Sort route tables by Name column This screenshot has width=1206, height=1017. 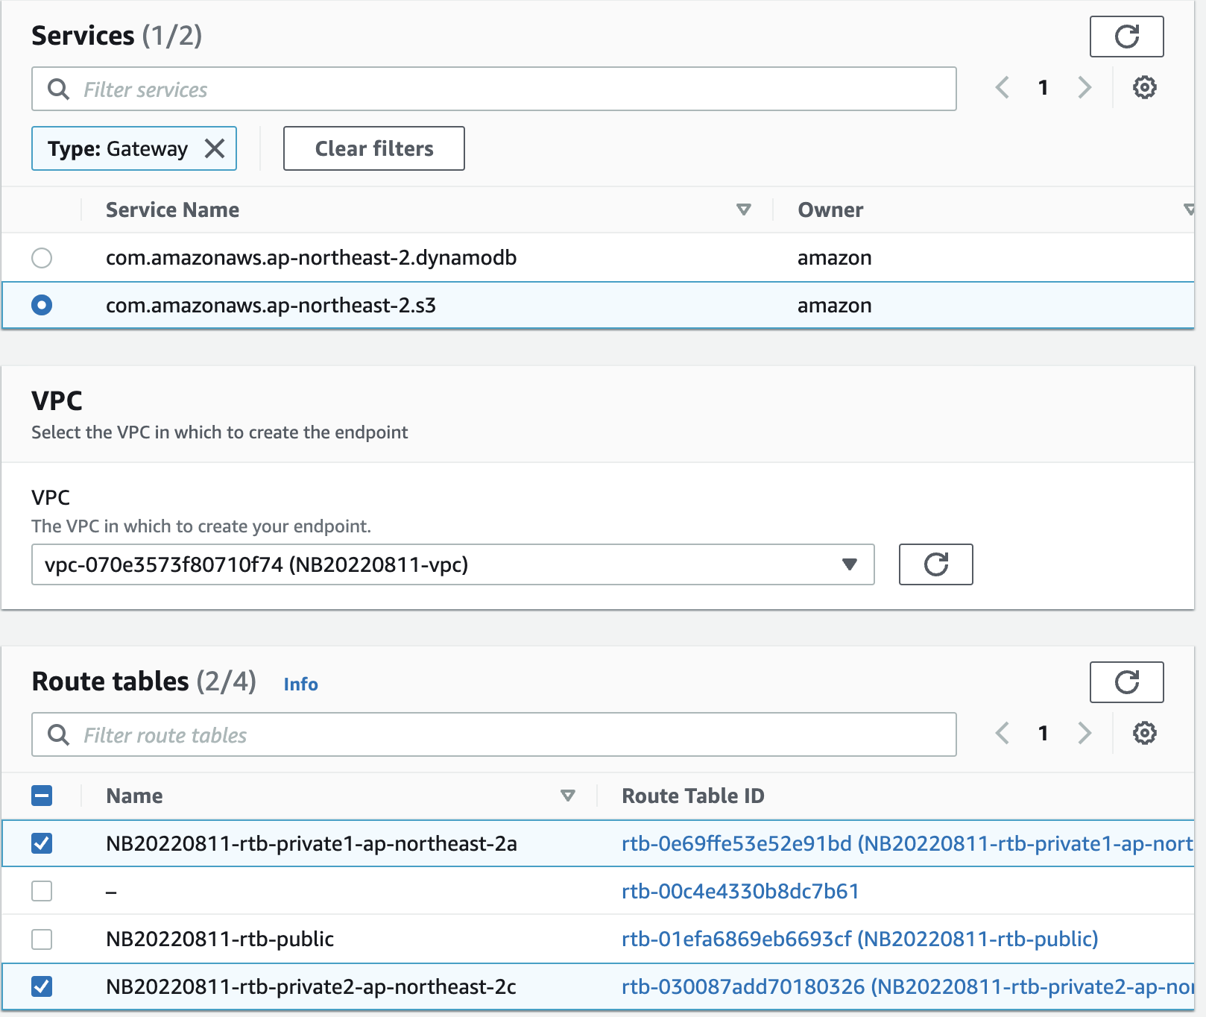567,796
